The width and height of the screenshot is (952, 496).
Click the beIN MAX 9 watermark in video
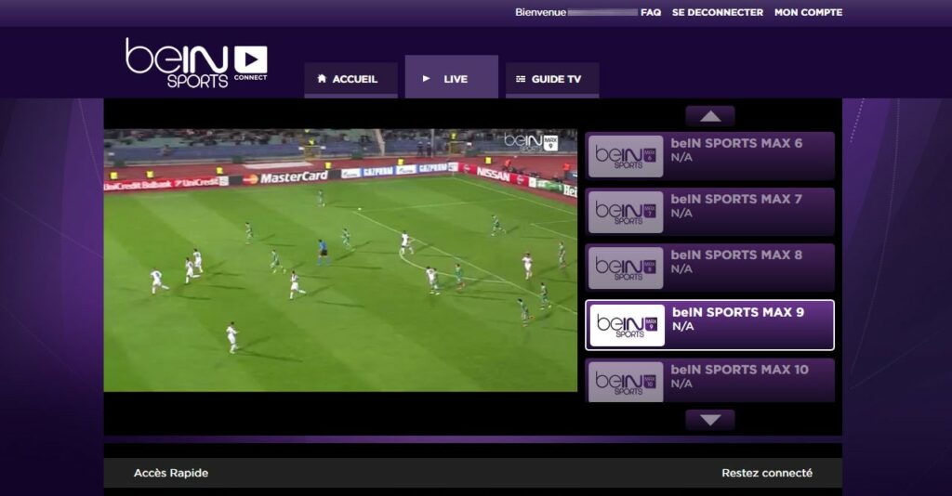click(x=531, y=142)
